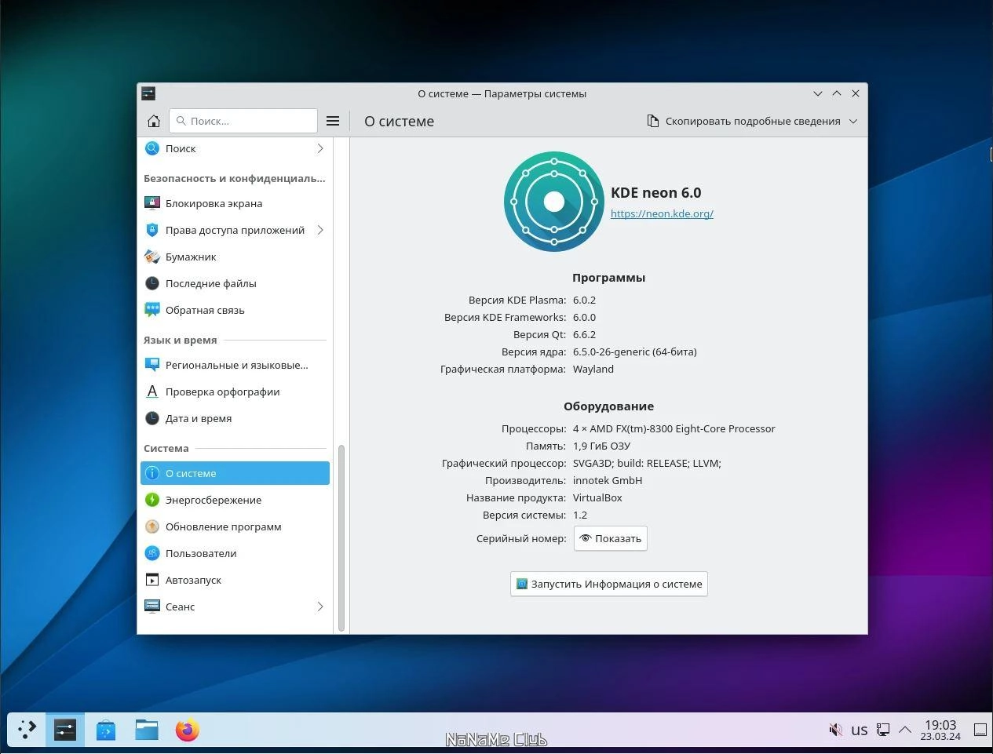Click the SVGA3D graphics processor text
Viewport: 993px width, 754px height.
pyautogui.click(x=647, y=463)
